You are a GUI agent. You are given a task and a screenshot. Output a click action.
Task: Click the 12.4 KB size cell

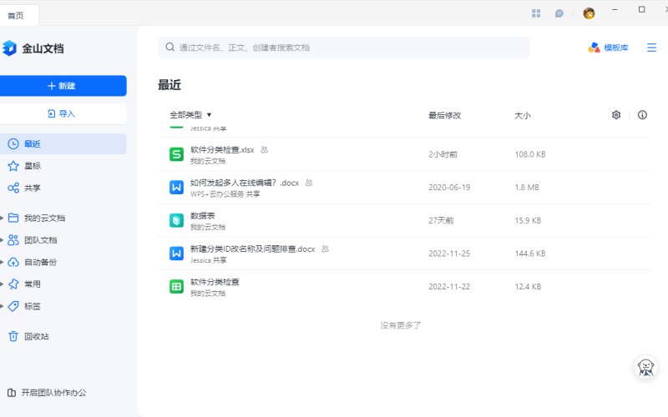pyautogui.click(x=528, y=286)
